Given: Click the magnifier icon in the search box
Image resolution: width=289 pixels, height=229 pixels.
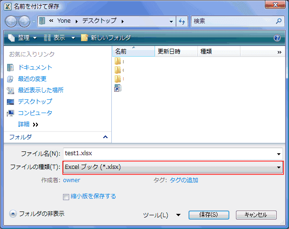Looking at the screenshot, I should pyautogui.click(x=279, y=21).
